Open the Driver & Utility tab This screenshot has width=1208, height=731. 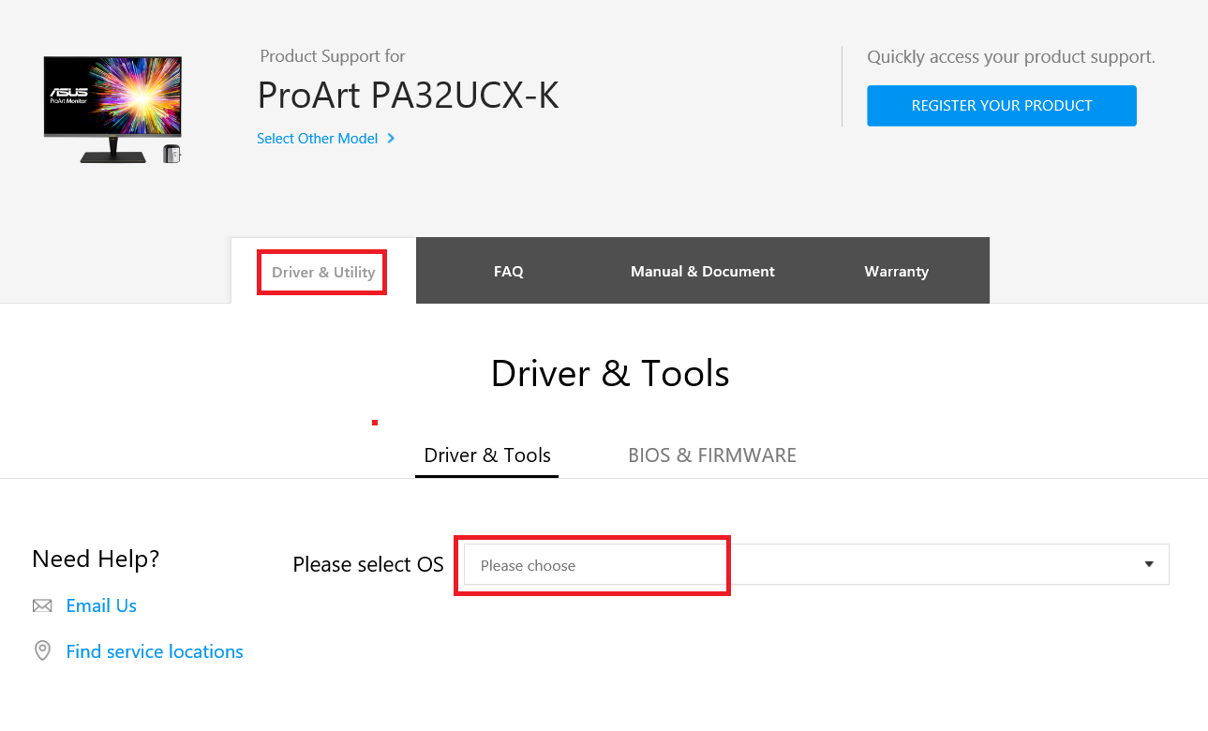tap(323, 272)
